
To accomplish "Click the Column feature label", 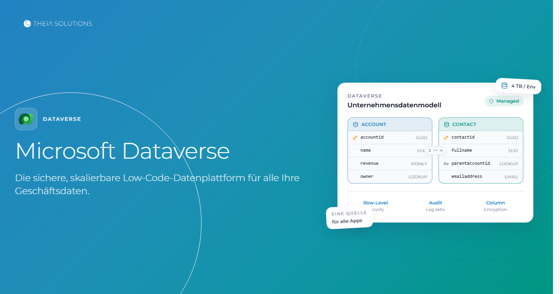I will pyautogui.click(x=496, y=203).
